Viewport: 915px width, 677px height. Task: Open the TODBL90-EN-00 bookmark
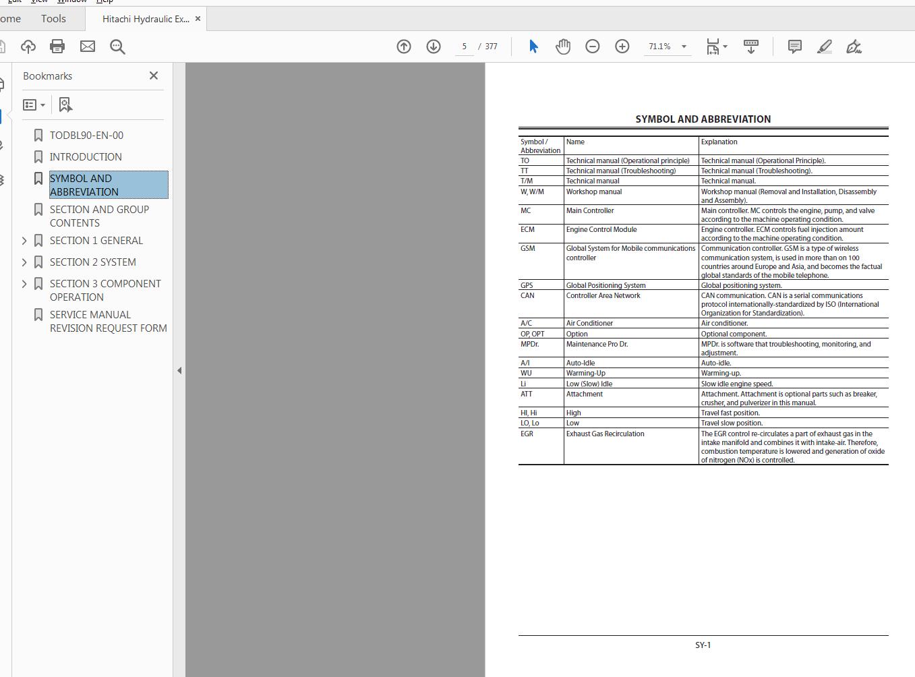click(86, 136)
